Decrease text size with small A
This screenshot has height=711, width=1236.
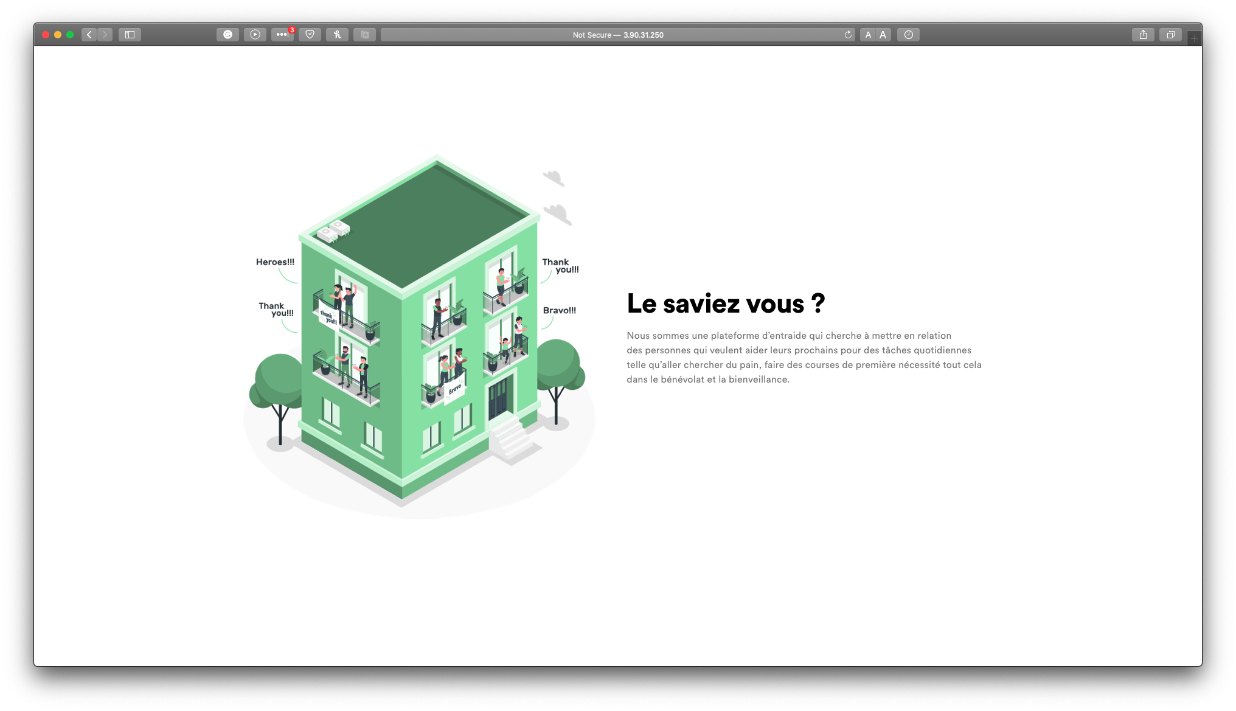[868, 35]
